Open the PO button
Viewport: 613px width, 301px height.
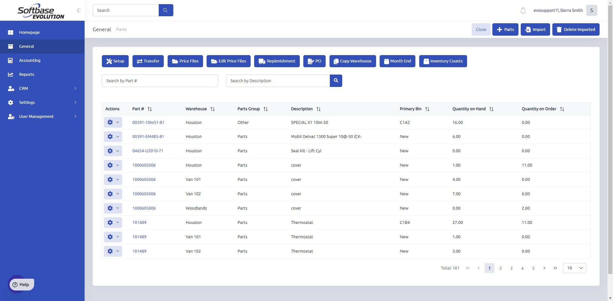[314, 61]
